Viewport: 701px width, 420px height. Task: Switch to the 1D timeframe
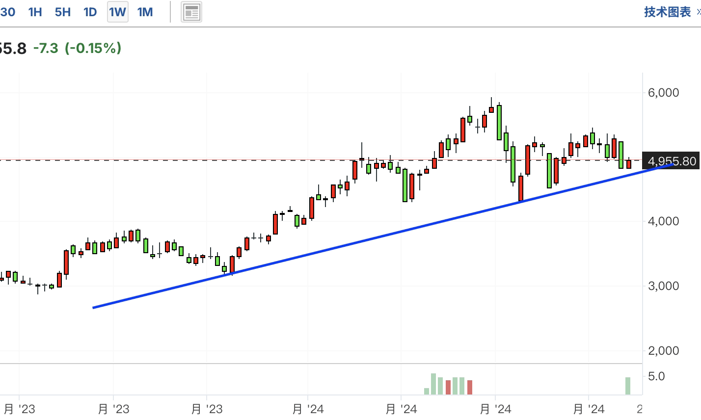pyautogui.click(x=90, y=12)
